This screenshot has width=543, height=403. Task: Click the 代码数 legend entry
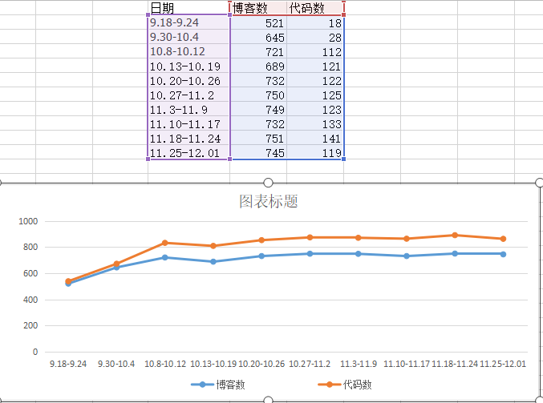[x=345, y=385]
